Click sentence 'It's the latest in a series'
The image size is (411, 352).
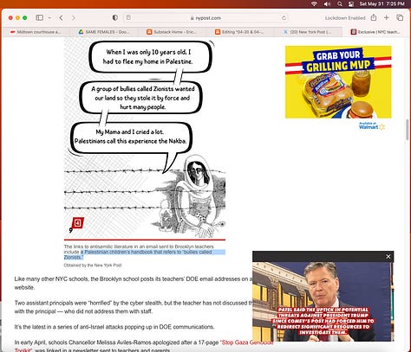coord(114,327)
